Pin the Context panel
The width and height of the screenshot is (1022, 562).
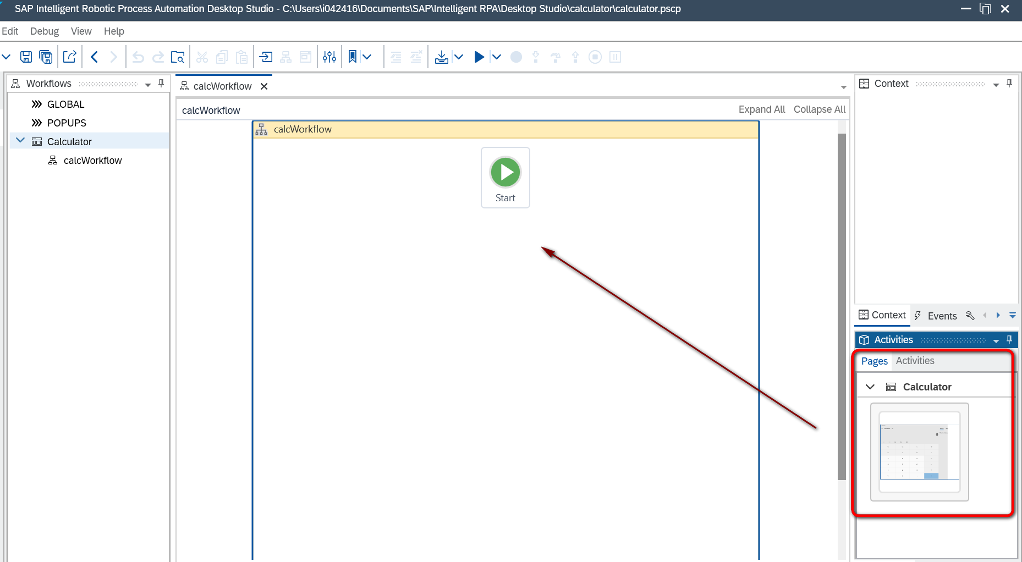coord(1009,83)
